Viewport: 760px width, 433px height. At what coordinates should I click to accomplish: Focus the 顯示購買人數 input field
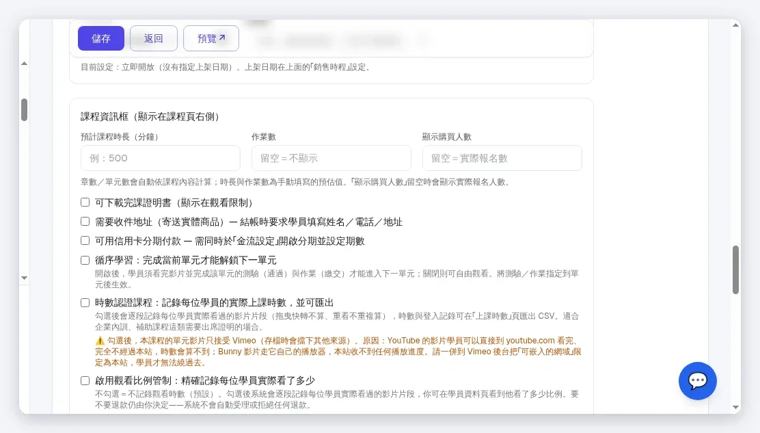(x=502, y=158)
